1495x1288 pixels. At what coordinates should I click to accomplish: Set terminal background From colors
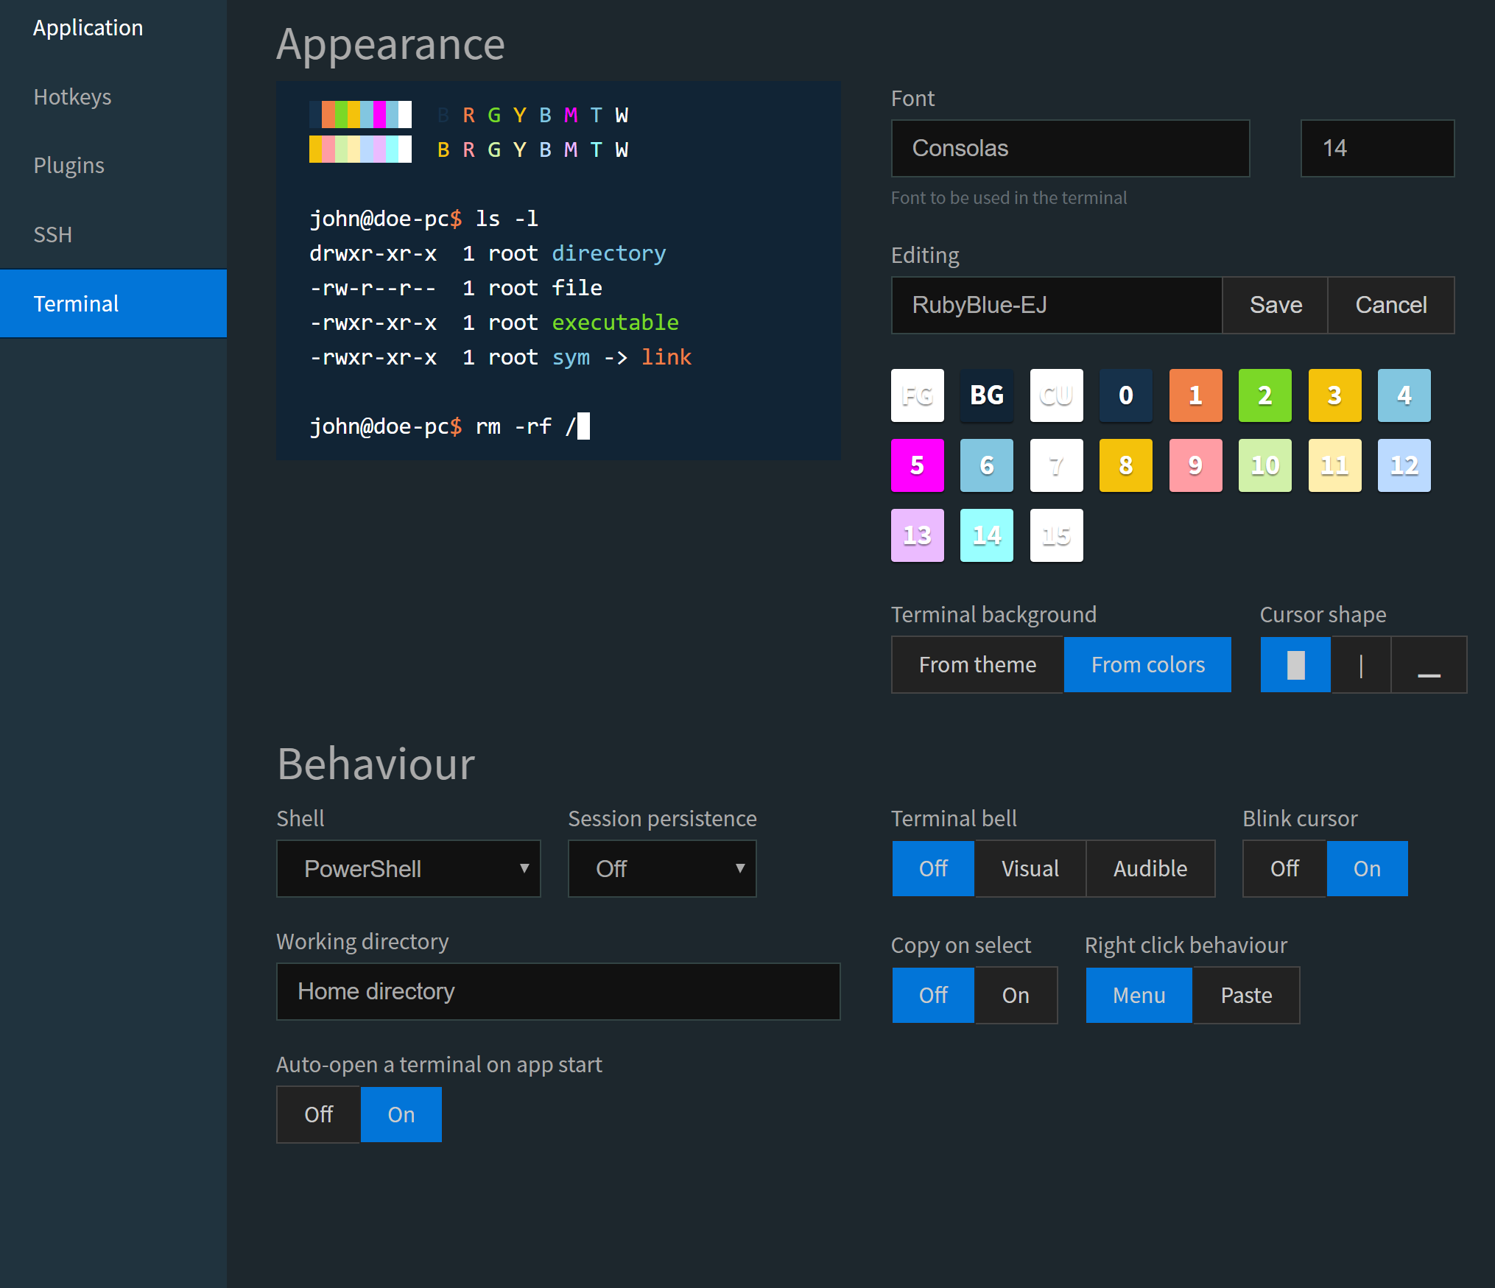[1147, 665]
